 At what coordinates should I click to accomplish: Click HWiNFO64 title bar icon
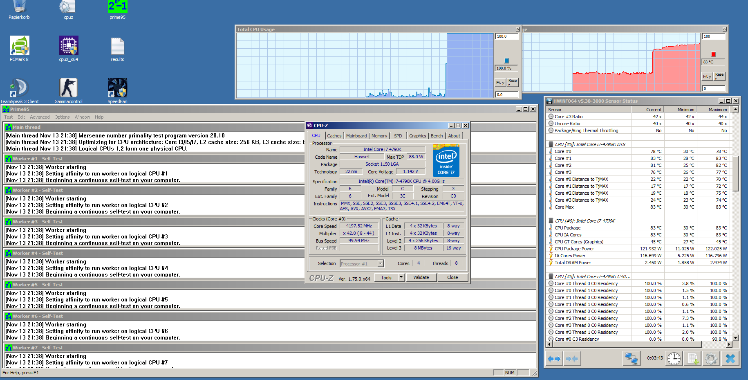[550, 101]
